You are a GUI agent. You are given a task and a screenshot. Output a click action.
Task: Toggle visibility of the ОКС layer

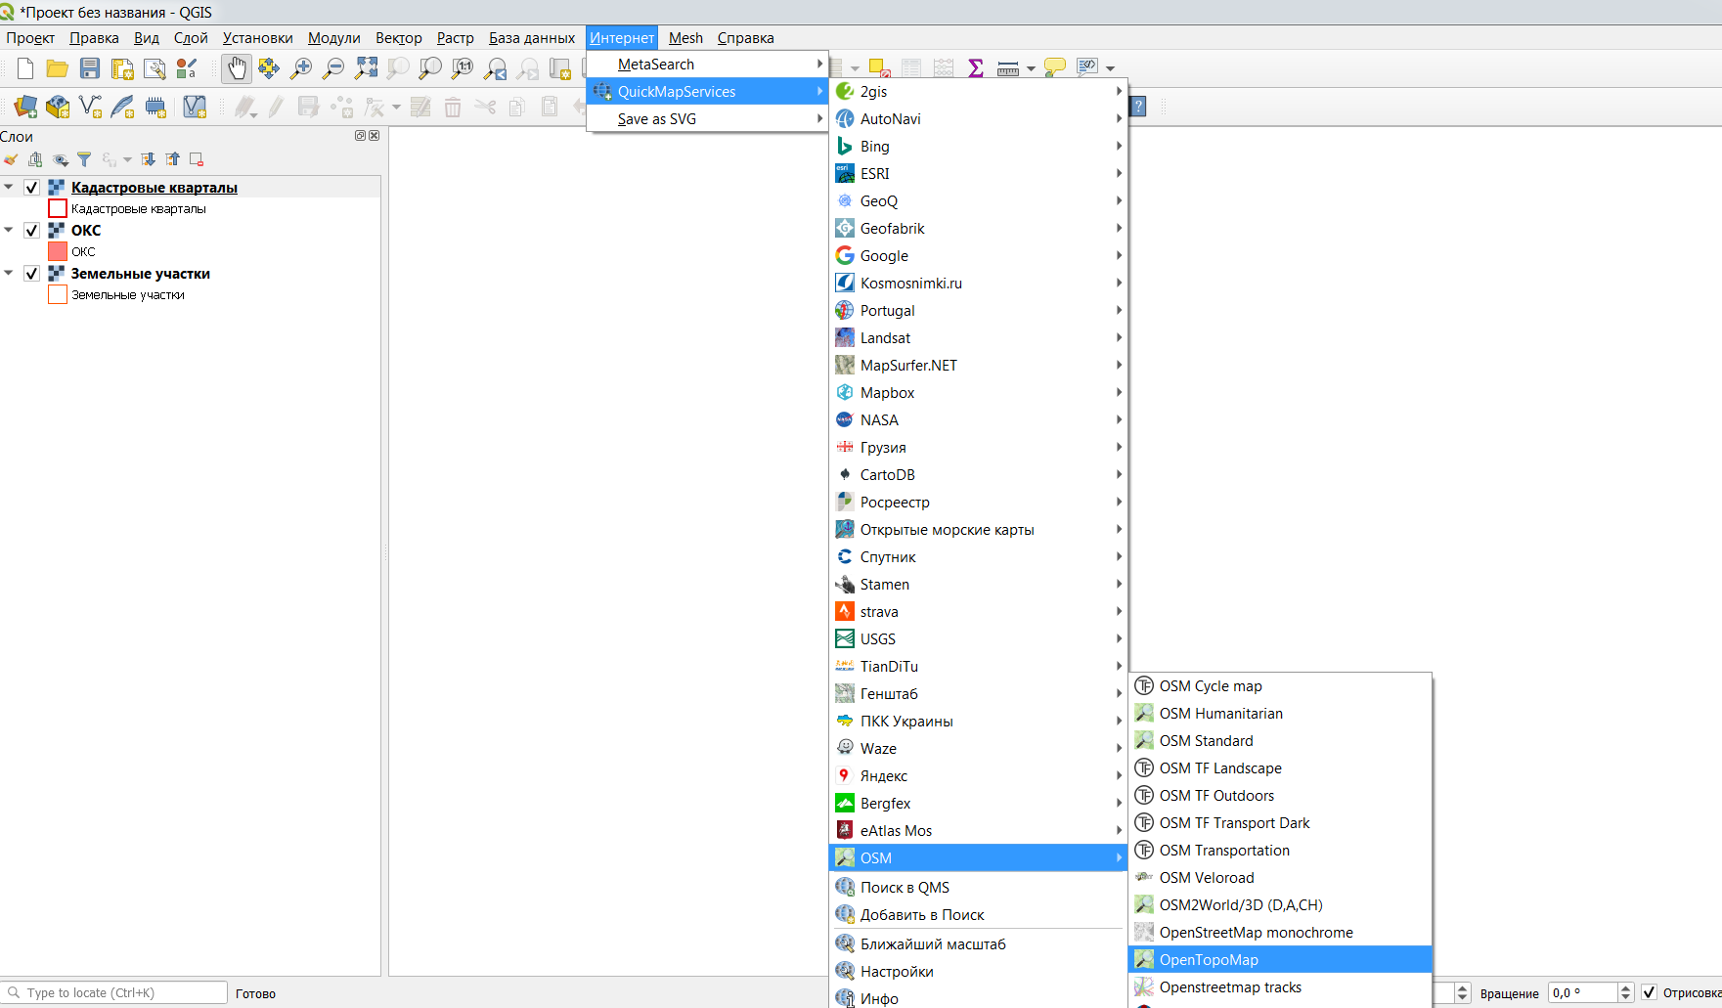(31, 231)
